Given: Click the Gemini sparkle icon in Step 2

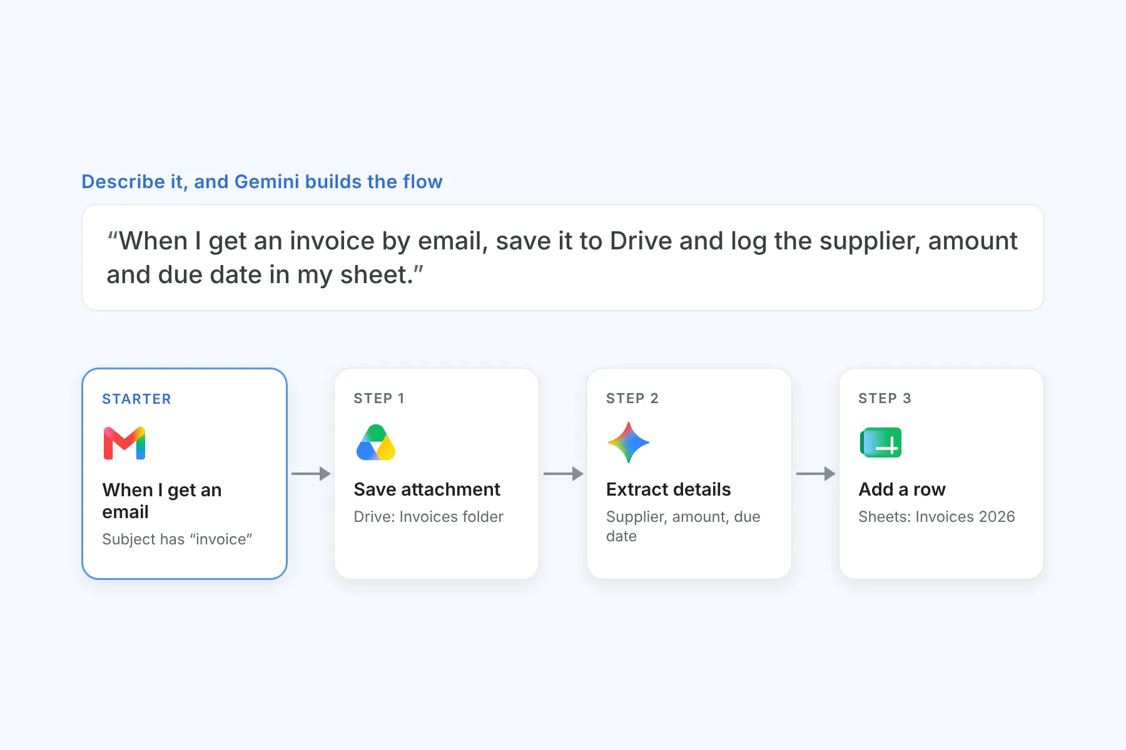Looking at the screenshot, I should (629, 442).
